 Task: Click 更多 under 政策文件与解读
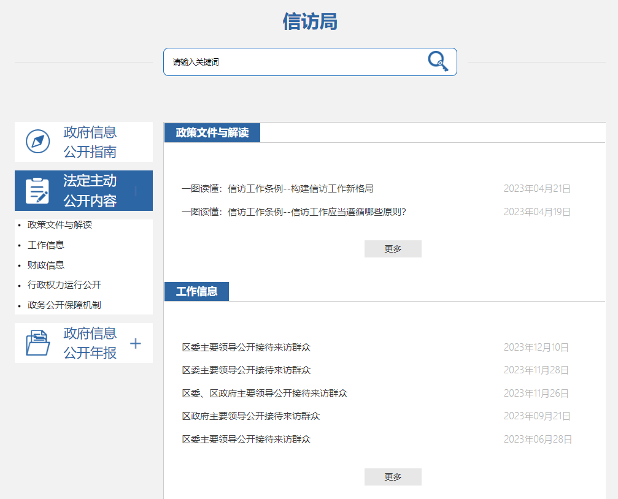pyautogui.click(x=393, y=249)
